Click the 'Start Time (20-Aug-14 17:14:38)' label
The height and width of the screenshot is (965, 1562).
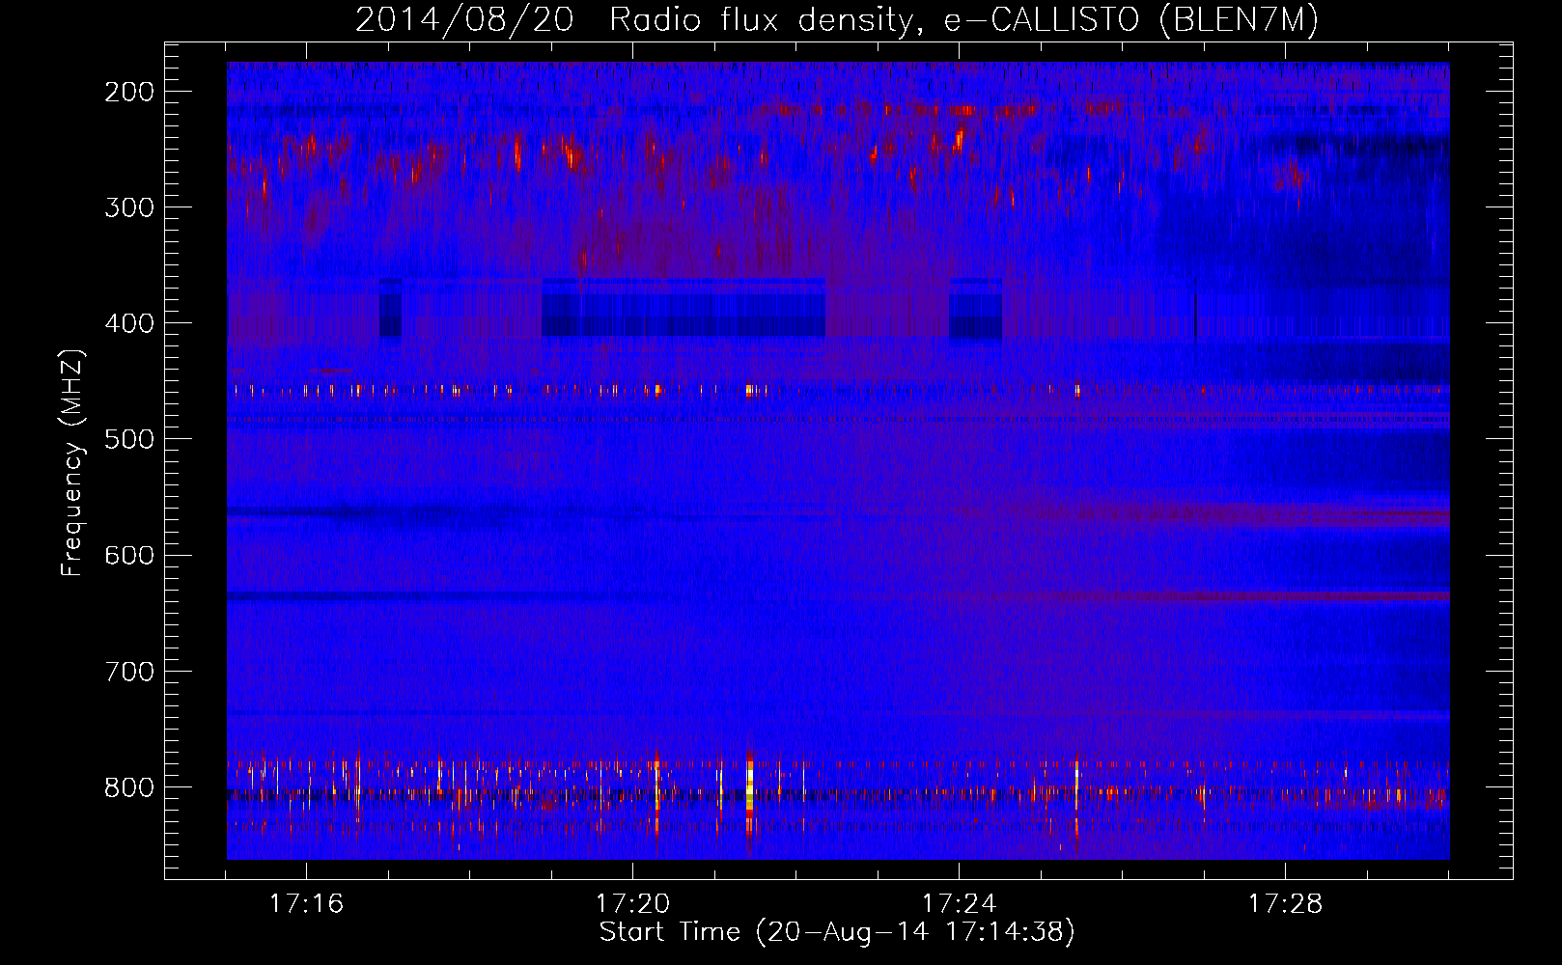coord(837,932)
